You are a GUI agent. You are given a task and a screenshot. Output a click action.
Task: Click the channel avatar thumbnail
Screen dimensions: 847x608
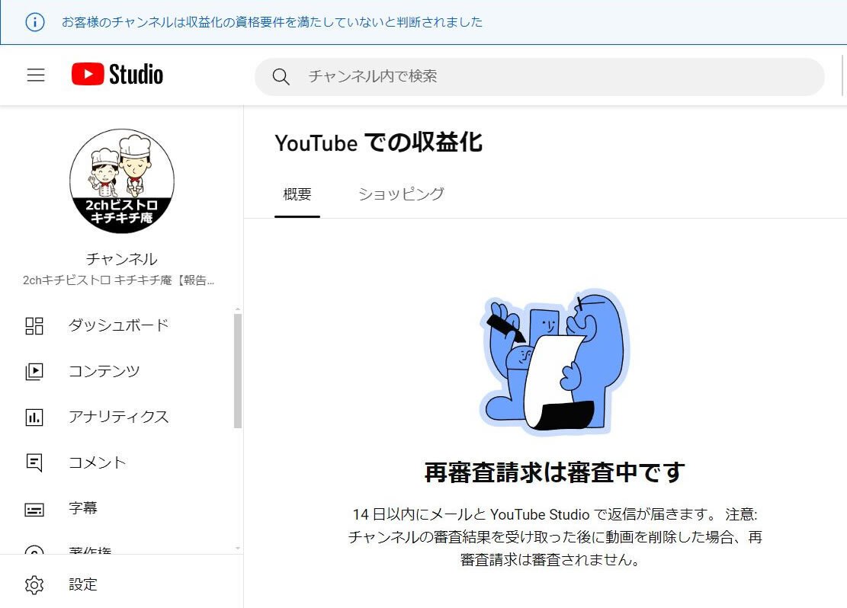(122, 181)
